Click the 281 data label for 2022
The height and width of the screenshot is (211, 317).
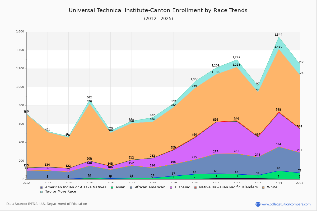pos(236,151)
